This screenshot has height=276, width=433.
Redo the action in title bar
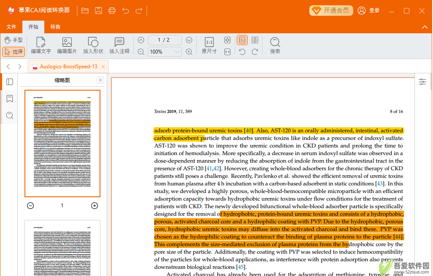pyautogui.click(x=139, y=11)
